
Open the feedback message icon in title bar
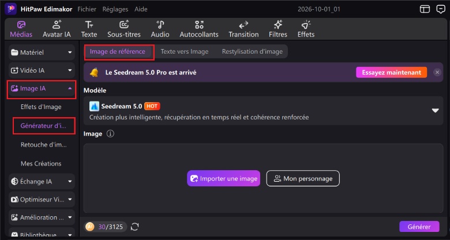(x=441, y=9)
